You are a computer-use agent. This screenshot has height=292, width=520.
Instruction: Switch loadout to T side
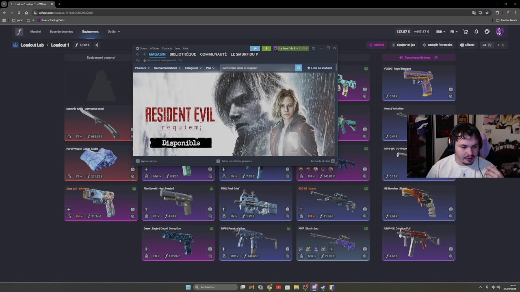[x=500, y=45]
